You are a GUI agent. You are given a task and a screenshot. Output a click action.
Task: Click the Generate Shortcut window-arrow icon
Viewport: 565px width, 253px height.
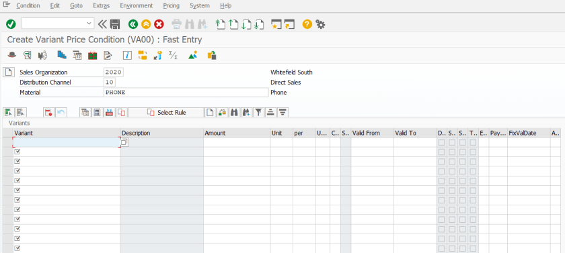289,24
